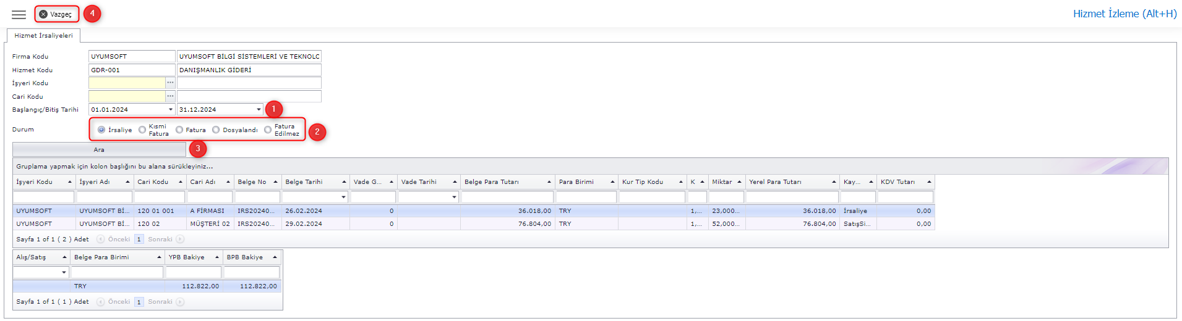This screenshot has height=321, width=1182.
Task: Sort by KDV Tutarı column arrow
Action: click(928, 182)
